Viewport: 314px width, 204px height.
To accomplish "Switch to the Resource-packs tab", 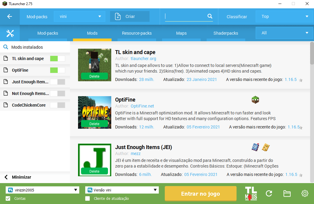I will 137,33.
